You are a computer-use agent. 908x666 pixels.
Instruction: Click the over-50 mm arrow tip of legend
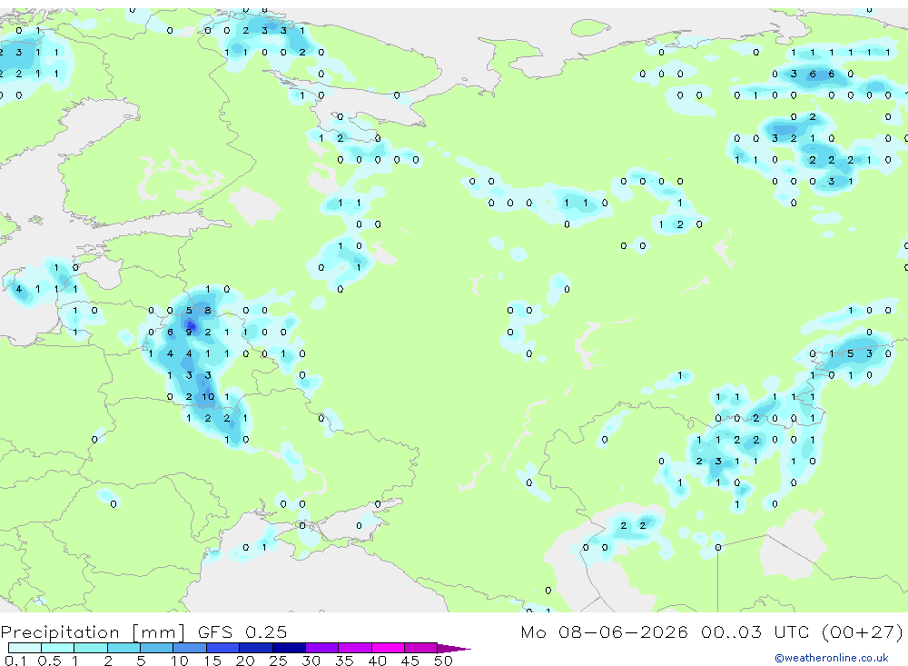(x=454, y=649)
